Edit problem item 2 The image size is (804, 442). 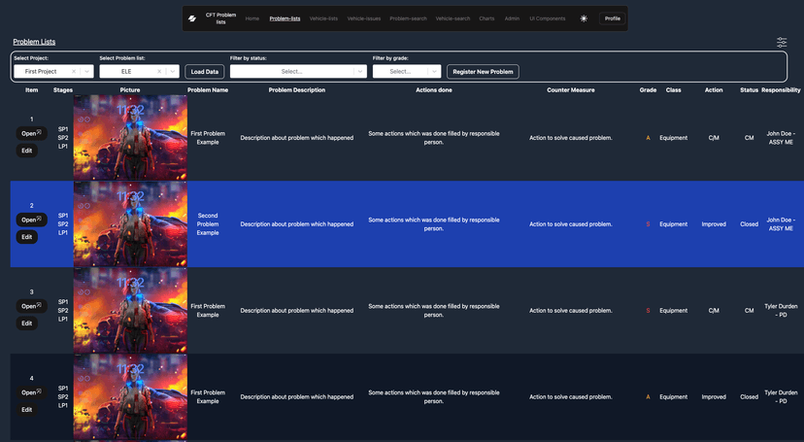tap(27, 237)
